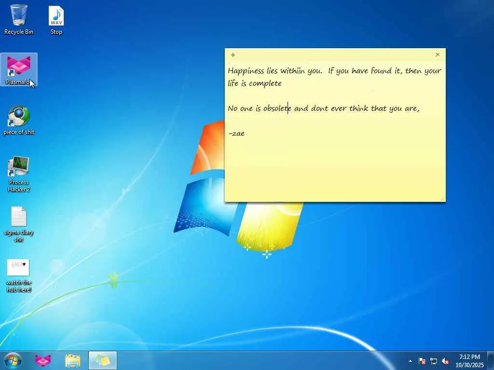Delete the sticky note with X button

click(437, 55)
